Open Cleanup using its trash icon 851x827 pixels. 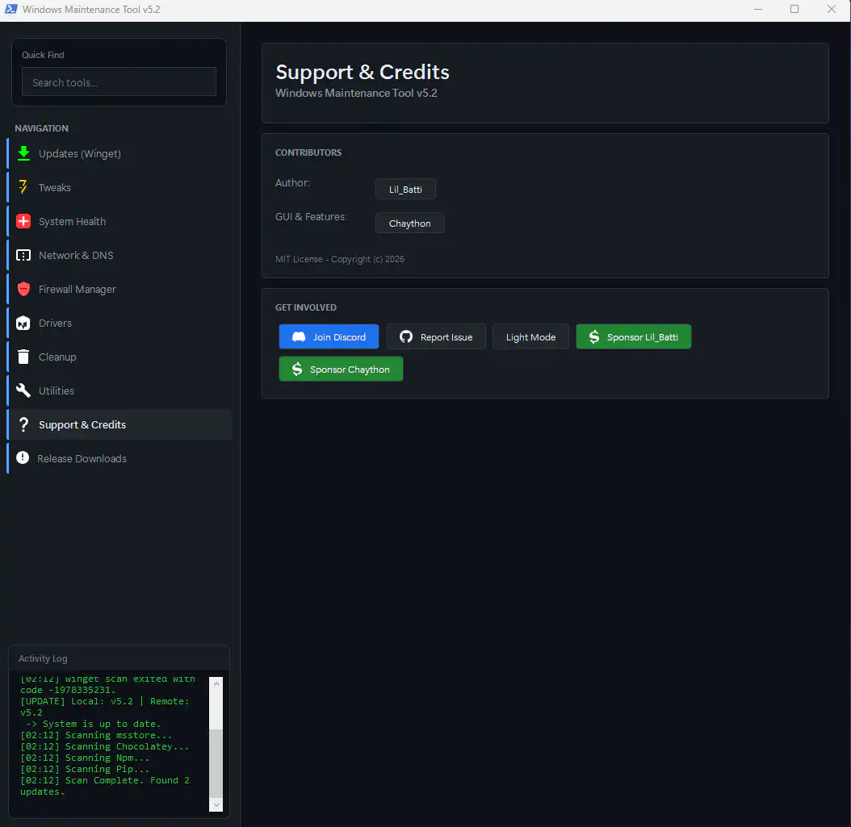(23, 357)
